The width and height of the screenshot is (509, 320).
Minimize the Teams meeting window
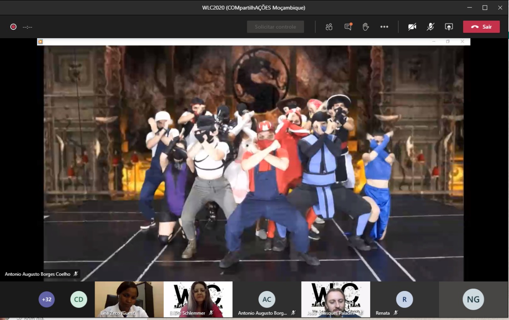(x=470, y=8)
